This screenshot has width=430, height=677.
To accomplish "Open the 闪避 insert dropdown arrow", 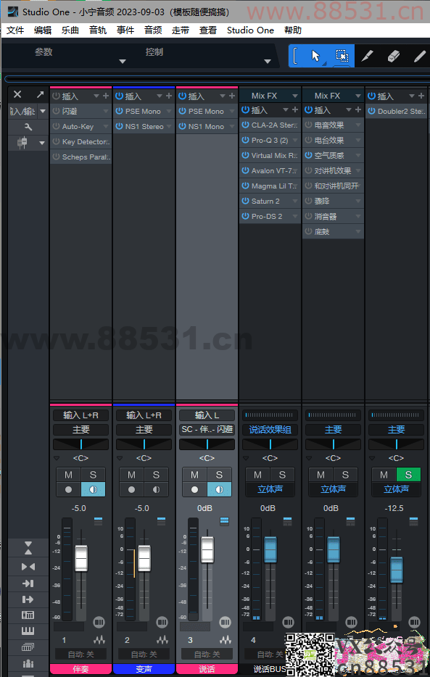I will pos(106,112).
